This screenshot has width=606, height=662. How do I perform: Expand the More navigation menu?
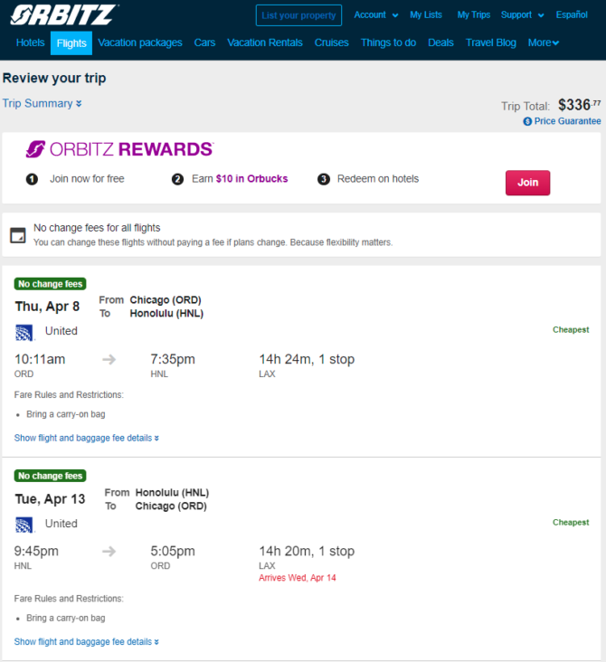544,43
